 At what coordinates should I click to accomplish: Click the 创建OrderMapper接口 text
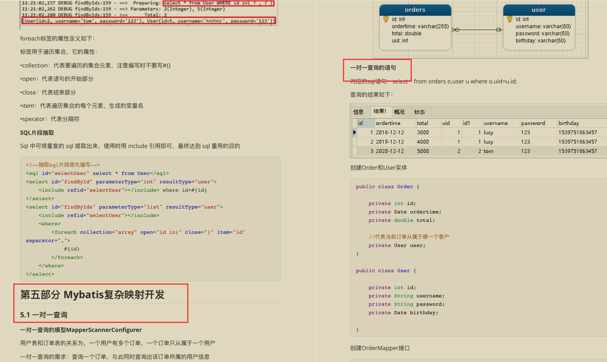pyautogui.click(x=380, y=348)
